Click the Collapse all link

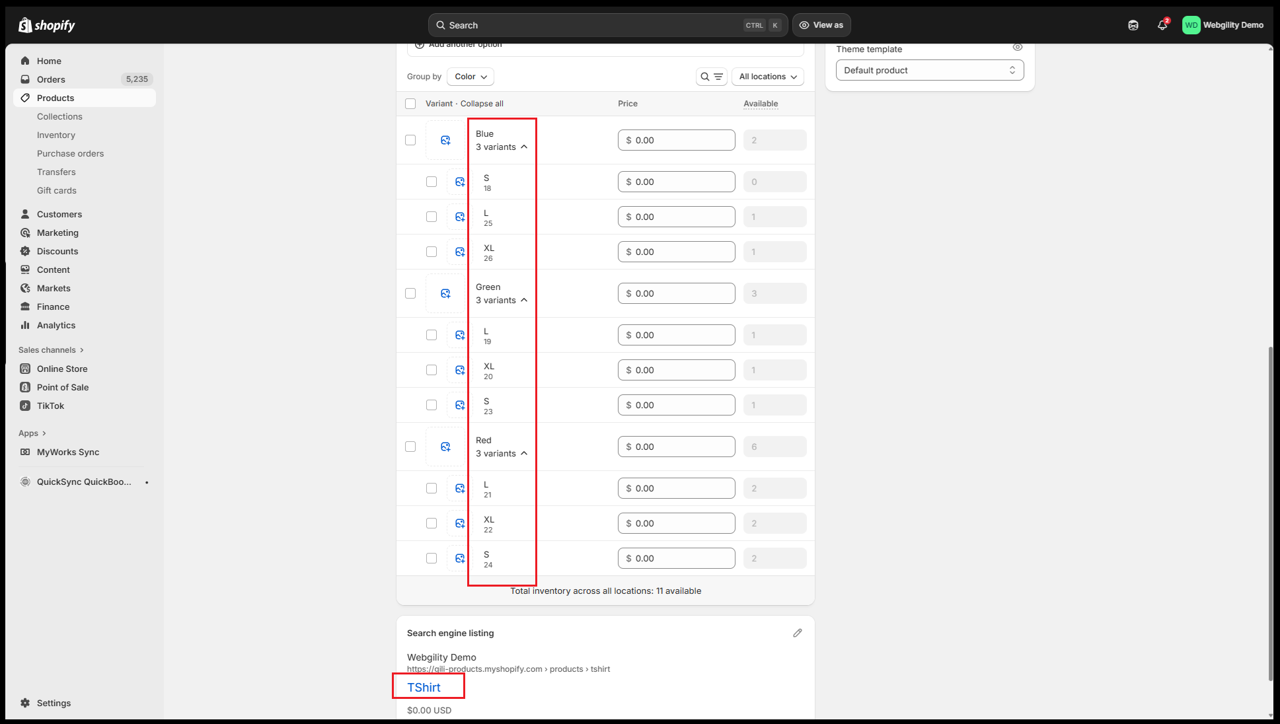(482, 104)
